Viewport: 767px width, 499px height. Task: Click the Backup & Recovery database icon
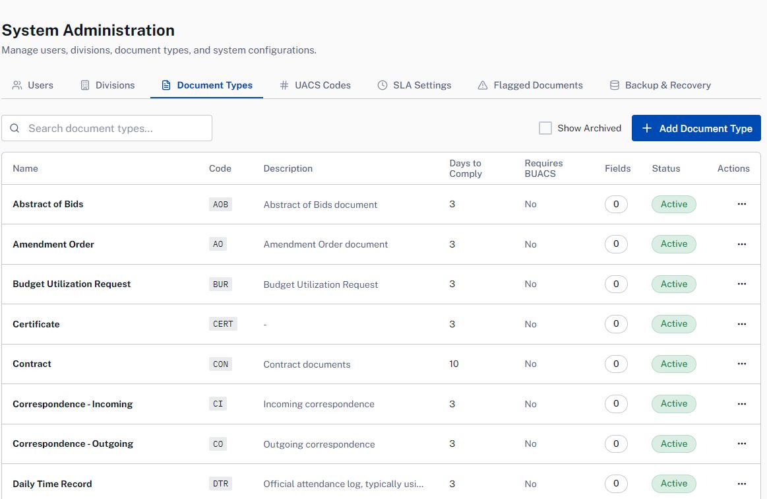614,85
